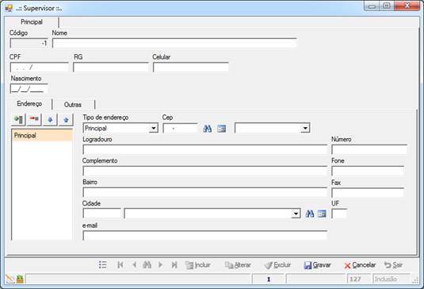Click the Nascimento date field
The image size is (424, 289).
tap(29, 89)
